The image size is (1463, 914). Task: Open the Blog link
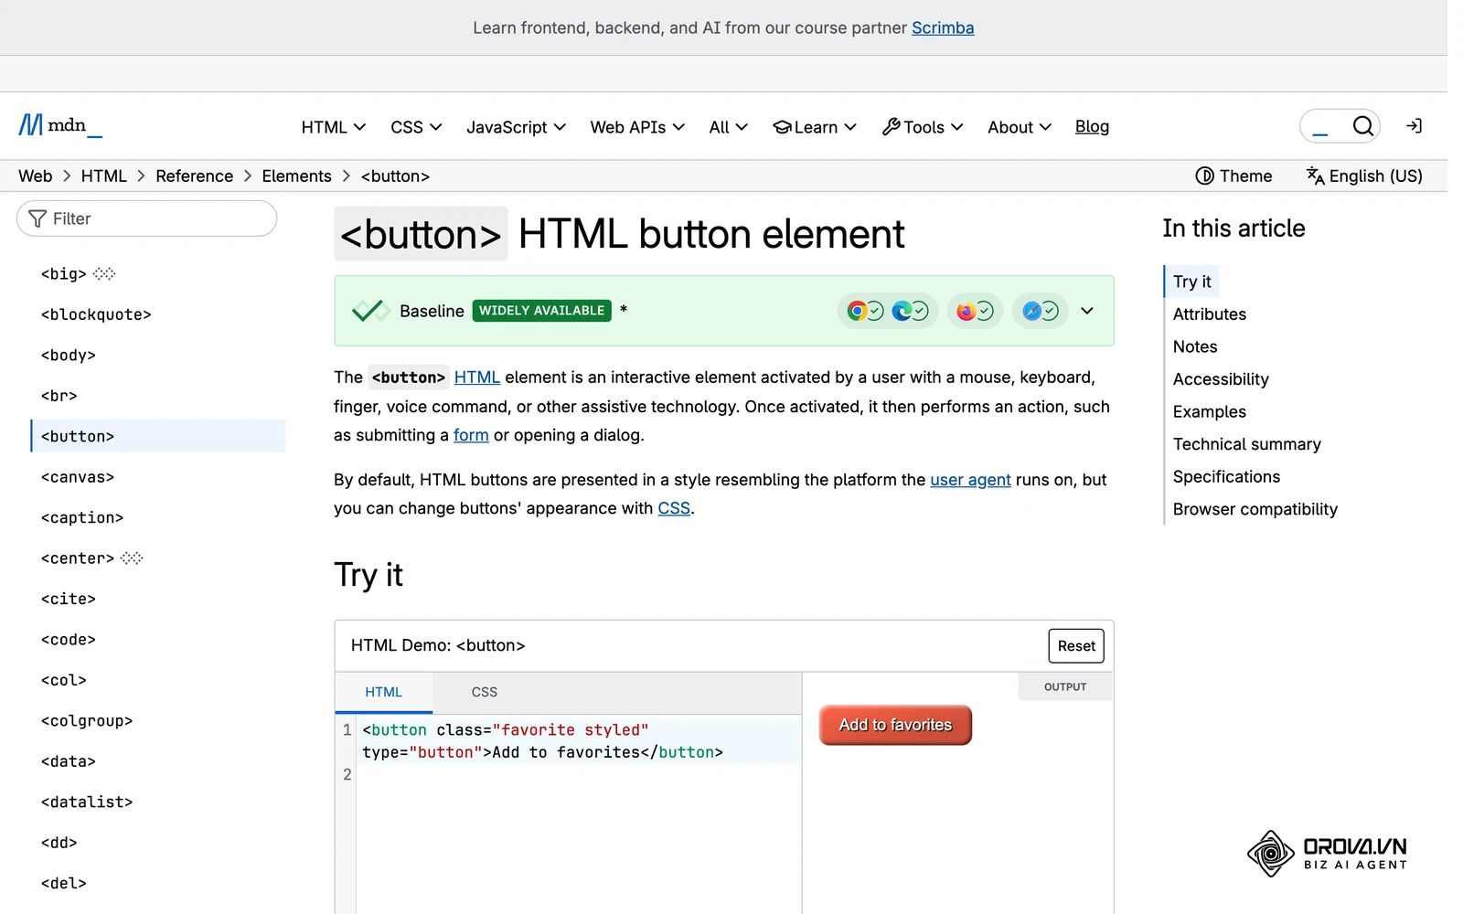pyautogui.click(x=1092, y=126)
